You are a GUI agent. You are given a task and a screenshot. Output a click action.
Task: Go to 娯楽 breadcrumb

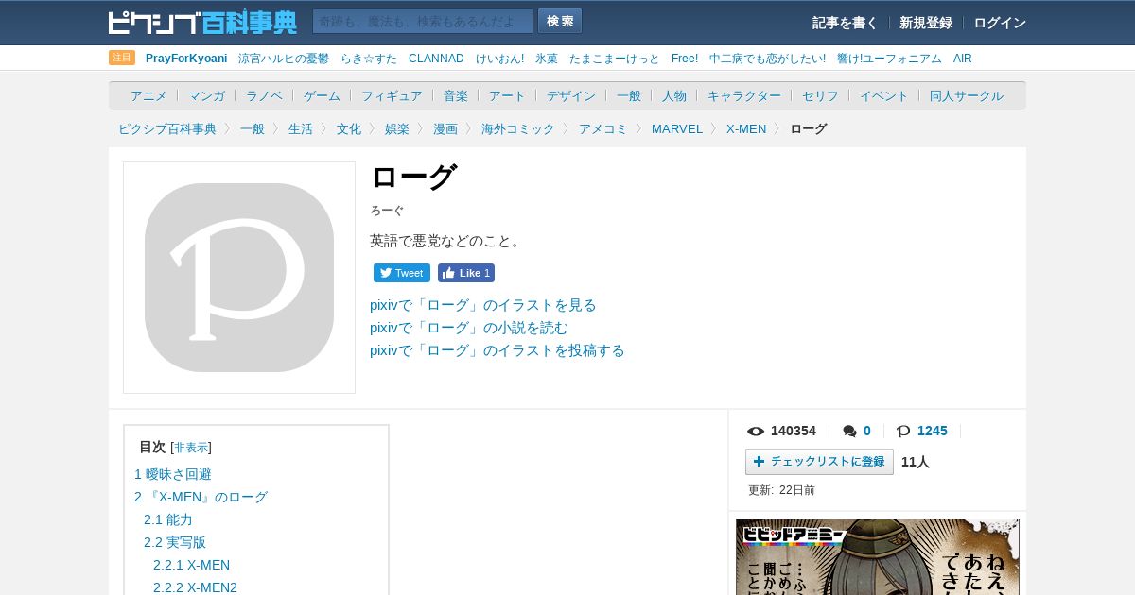397,128
